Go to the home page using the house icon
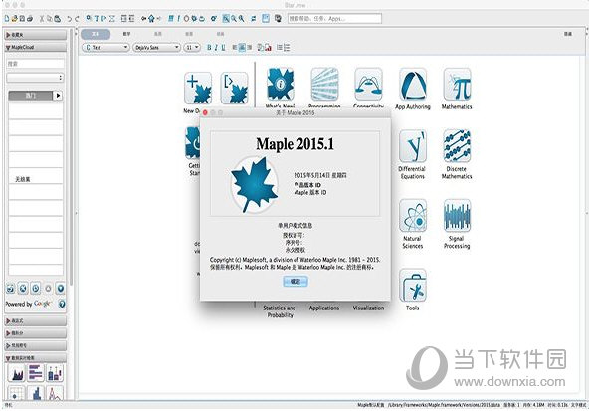The height and width of the screenshot is (411, 590). (x=151, y=18)
